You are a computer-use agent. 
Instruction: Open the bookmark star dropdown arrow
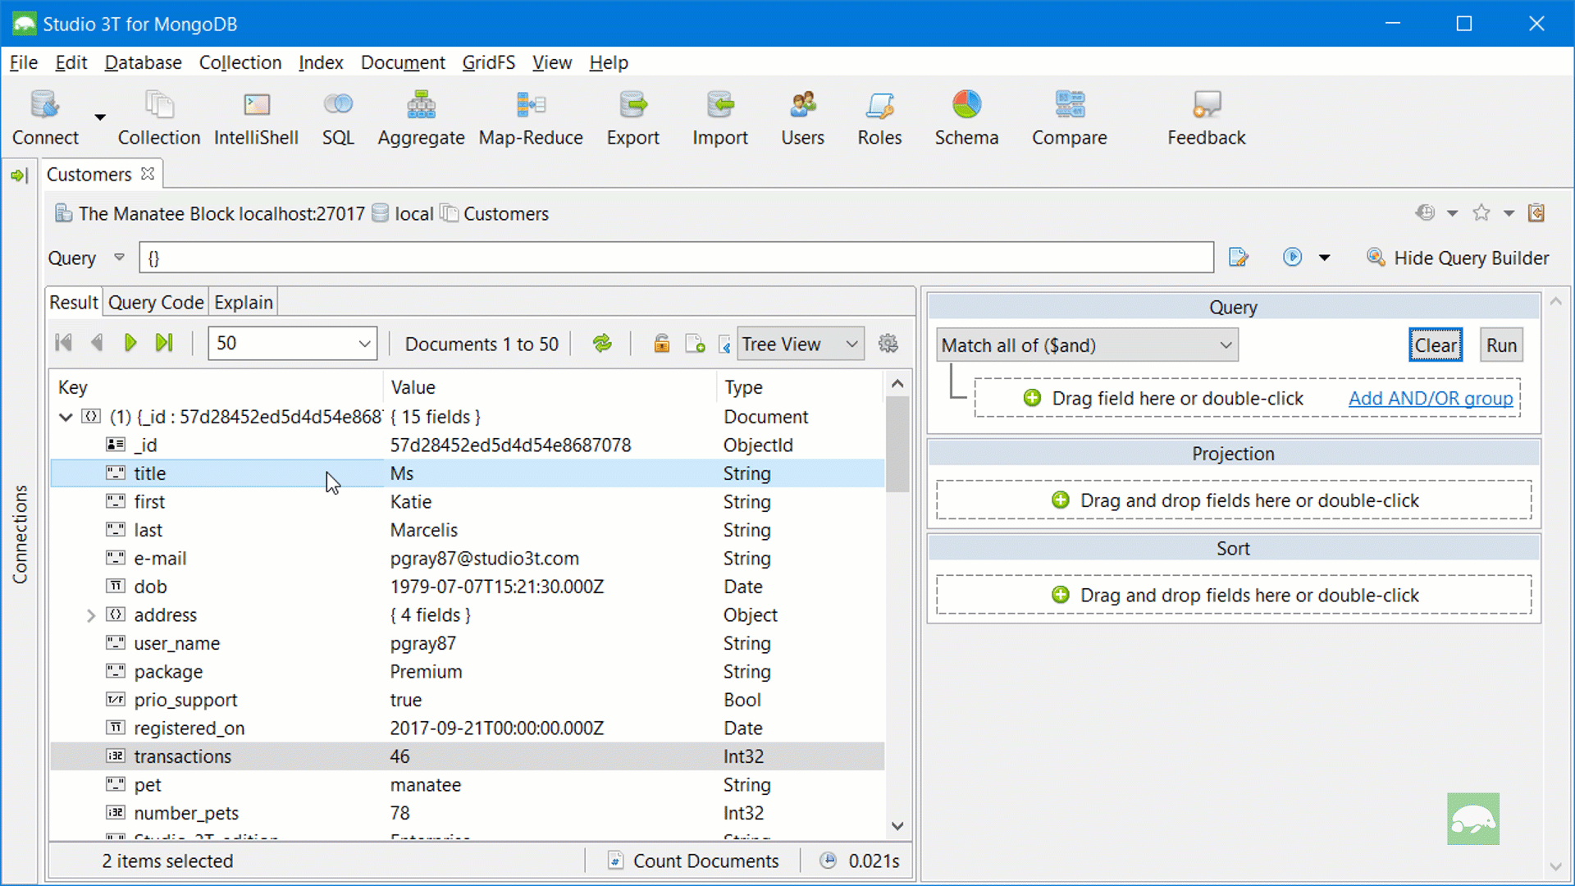1509,213
